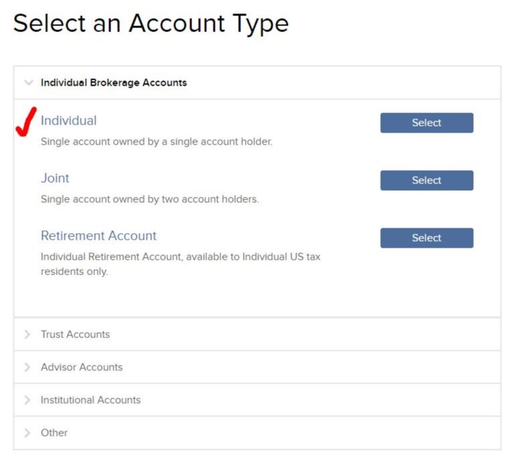Open the Retirement Account type link

pos(98,236)
